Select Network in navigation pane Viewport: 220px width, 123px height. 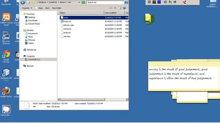click(x=29, y=66)
